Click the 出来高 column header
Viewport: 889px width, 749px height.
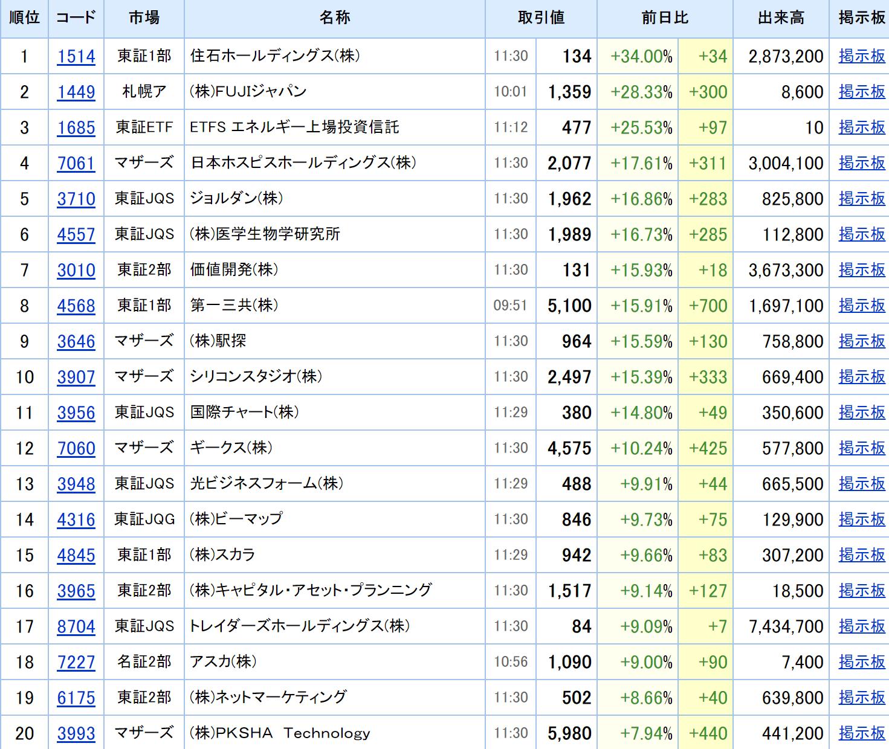pyautogui.click(x=781, y=18)
